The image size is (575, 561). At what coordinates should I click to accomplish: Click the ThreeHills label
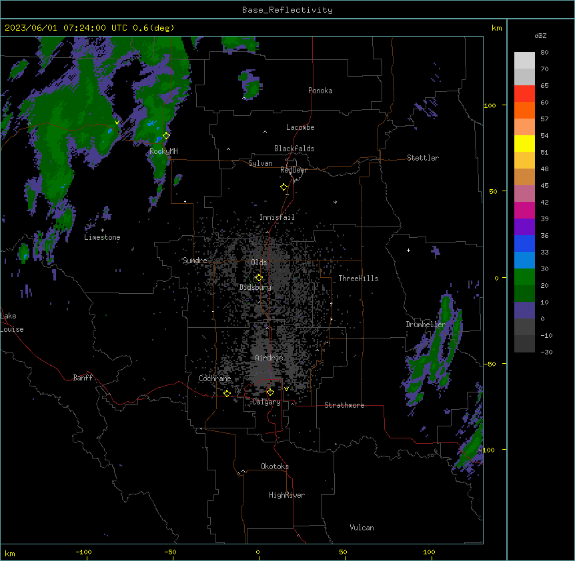point(358,279)
